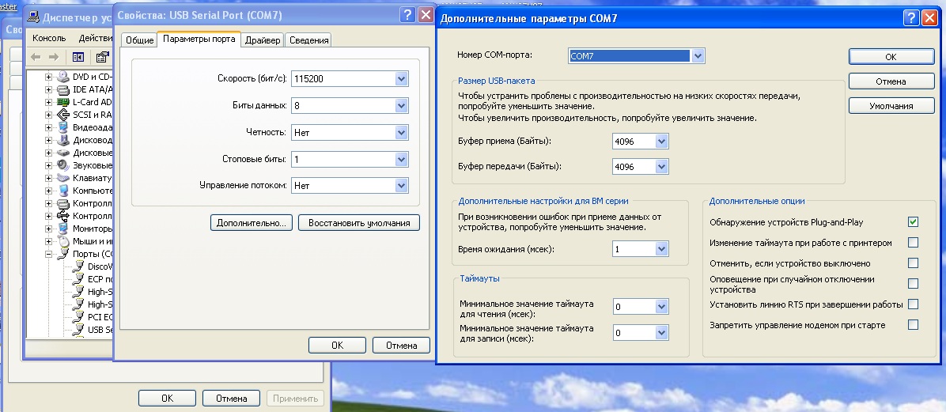Enable the set RTS line on close checkbox

pyautogui.click(x=913, y=304)
